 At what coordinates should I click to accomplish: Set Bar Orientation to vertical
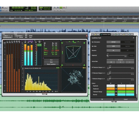(x=113, y=42)
